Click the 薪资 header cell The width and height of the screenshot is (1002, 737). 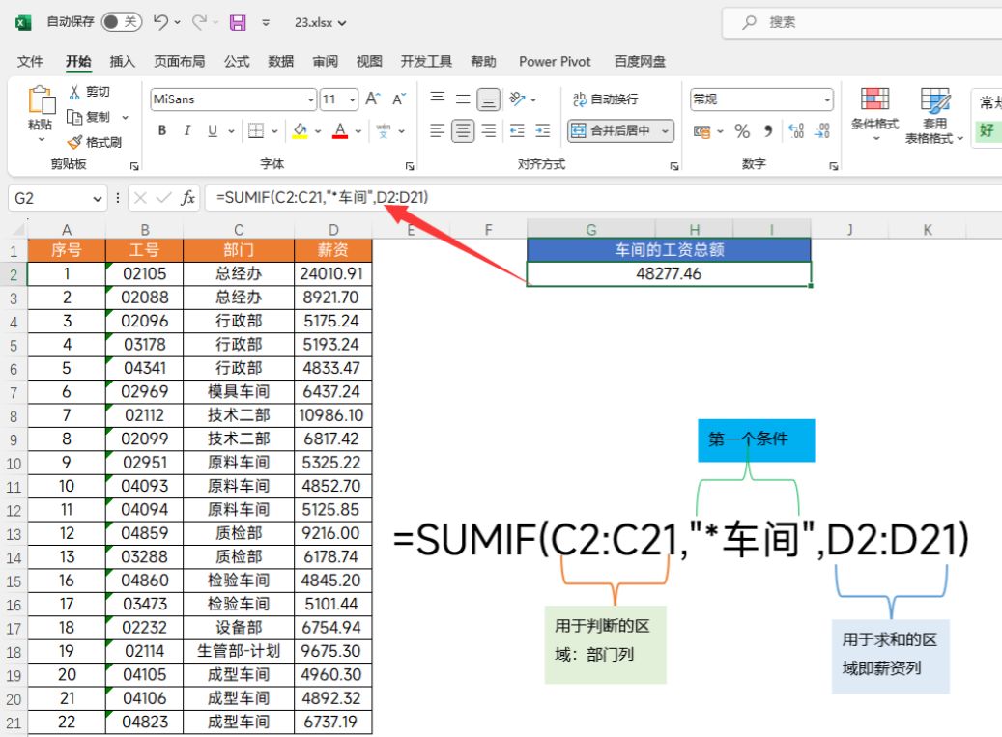[333, 250]
